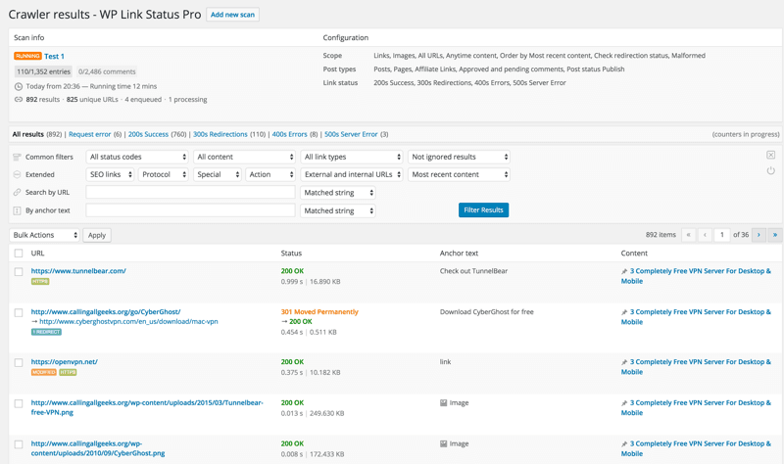This screenshot has width=784, height=464.
Task: Click the image icon in CyberGhost.png row
Action: [x=444, y=444]
